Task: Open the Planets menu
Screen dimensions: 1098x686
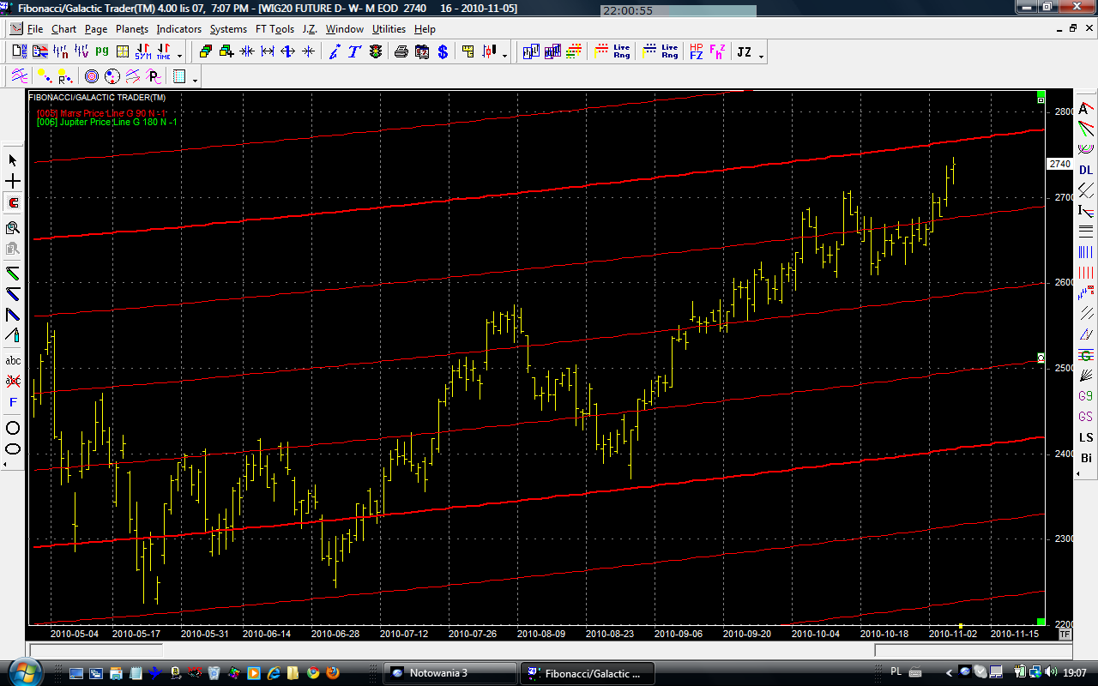Action: pos(132,29)
